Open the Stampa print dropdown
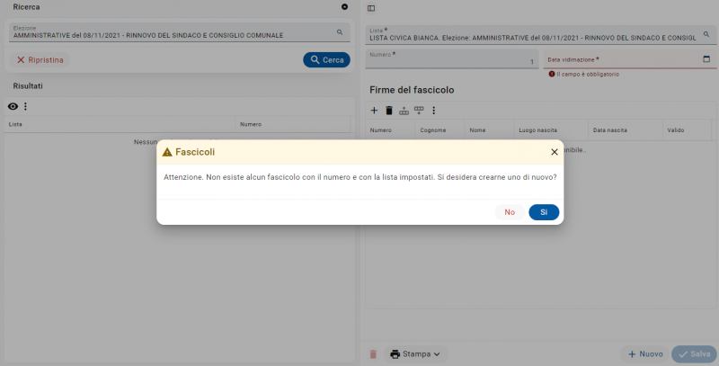This screenshot has height=366, width=719. (415, 354)
